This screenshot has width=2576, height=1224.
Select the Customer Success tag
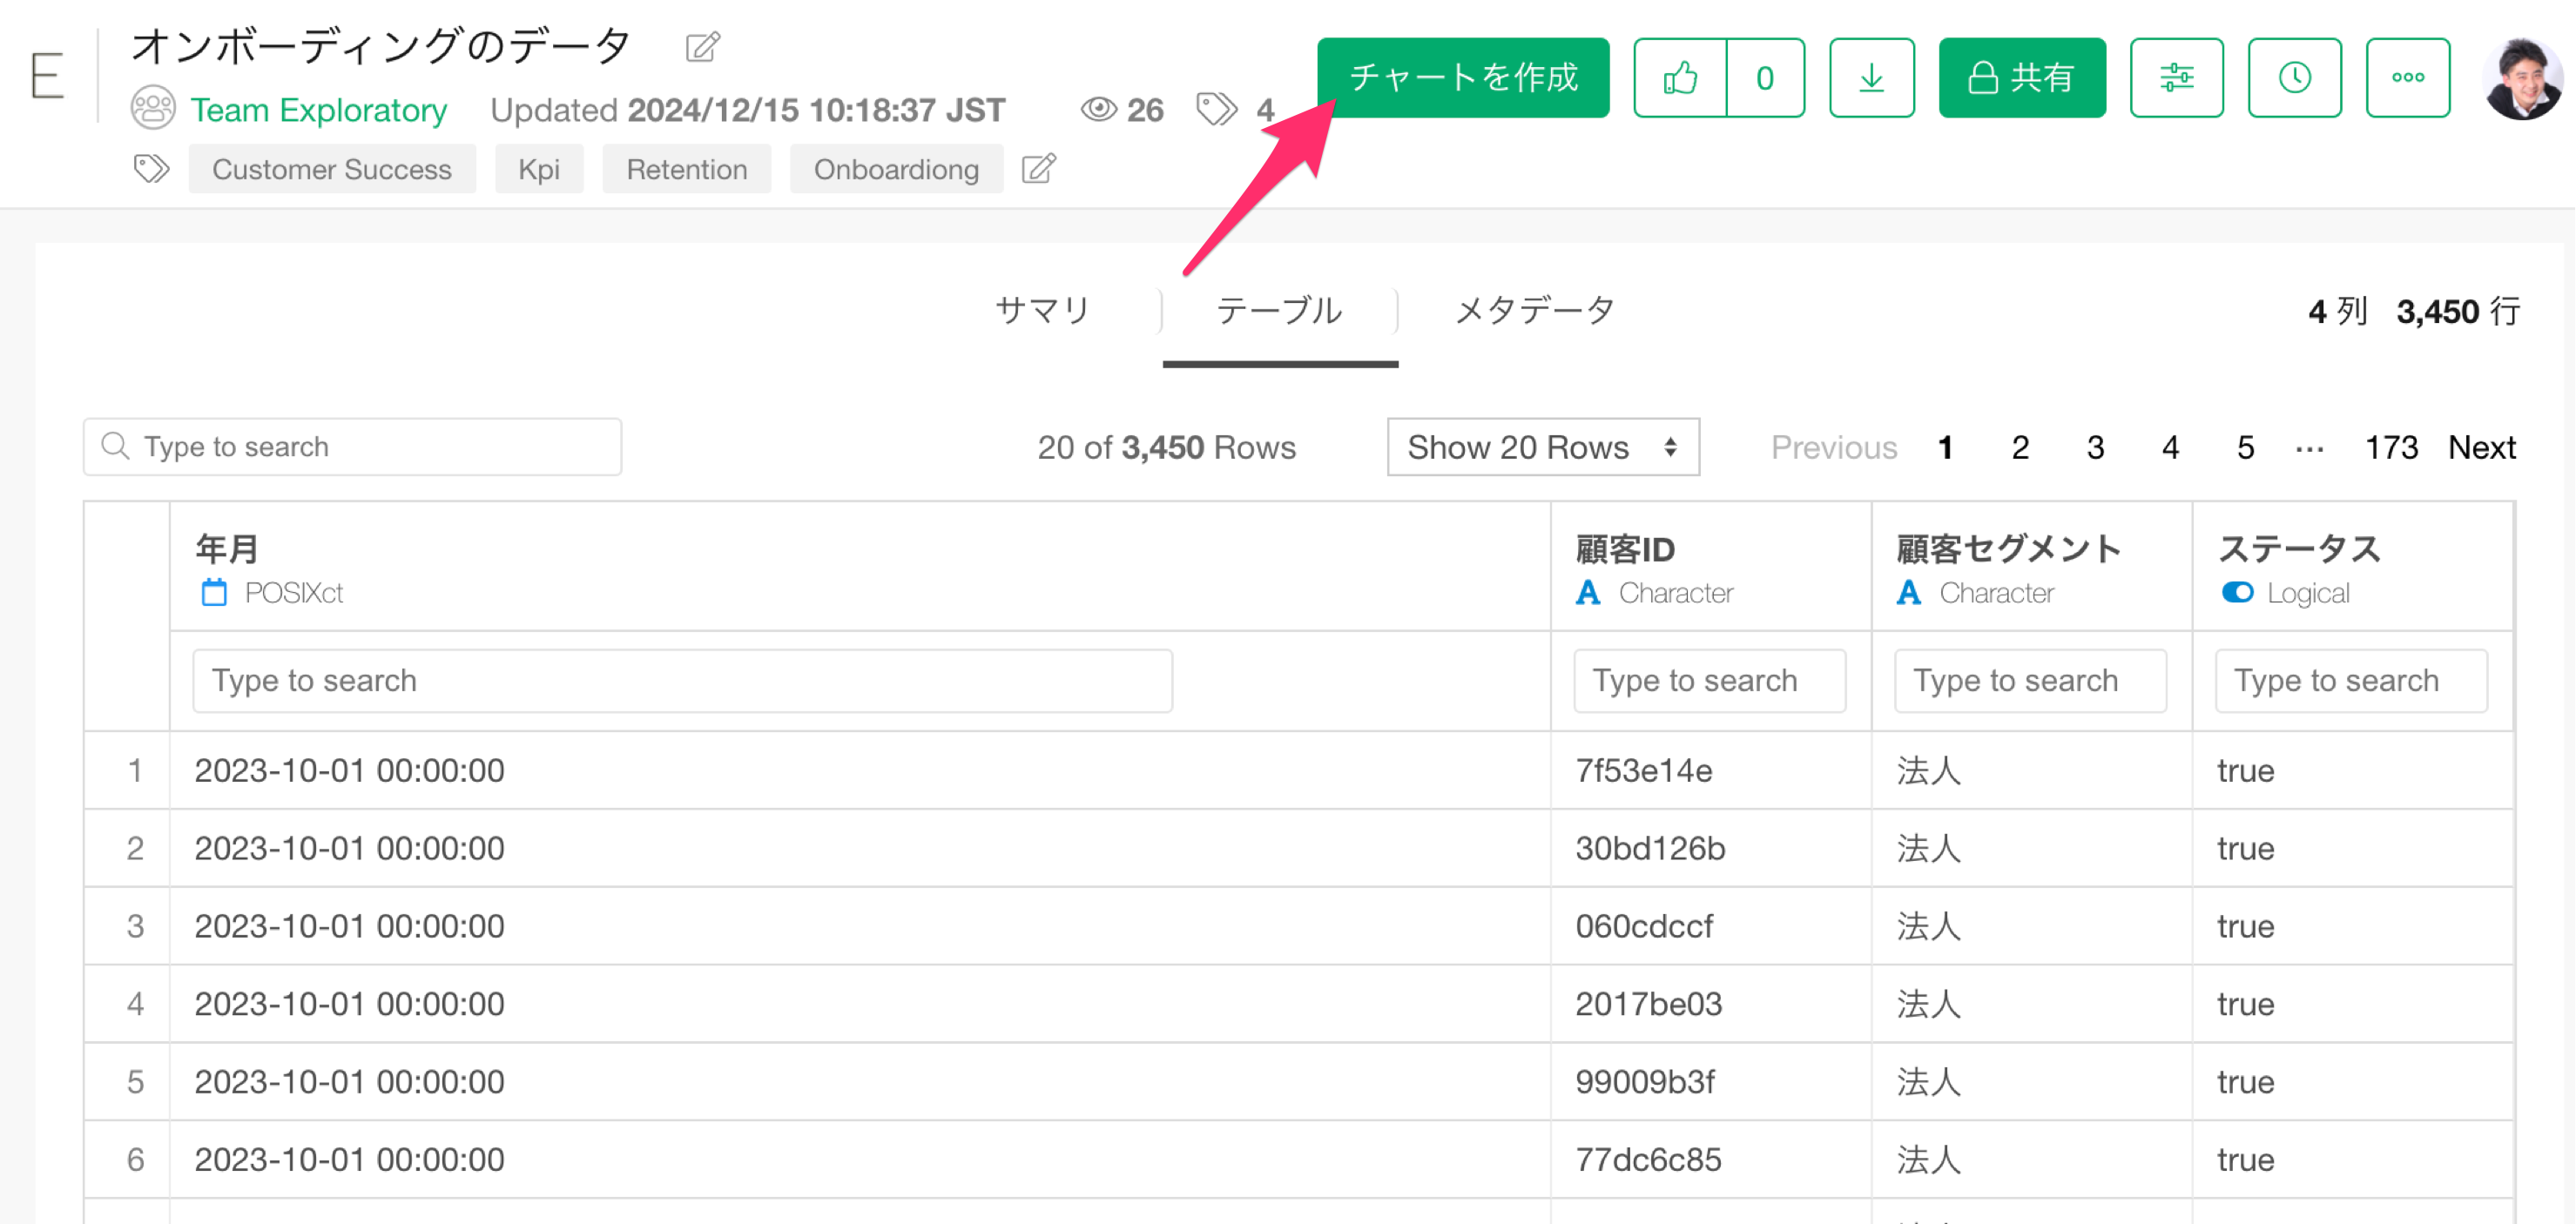click(331, 169)
